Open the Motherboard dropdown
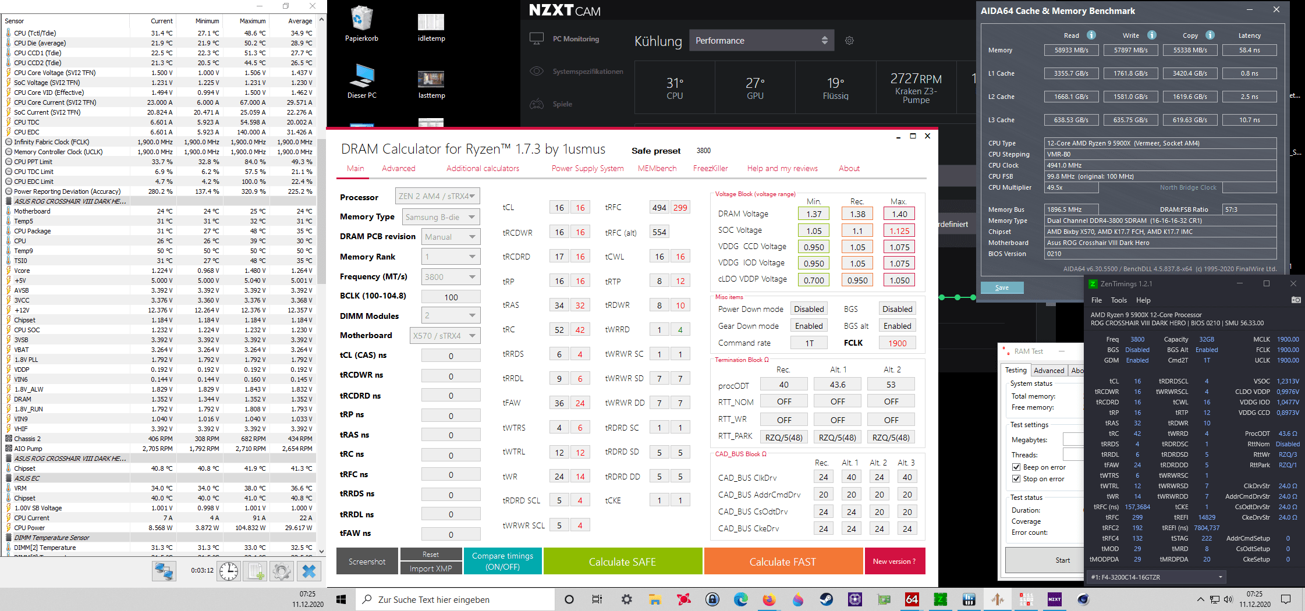The image size is (1305, 611). (x=445, y=336)
